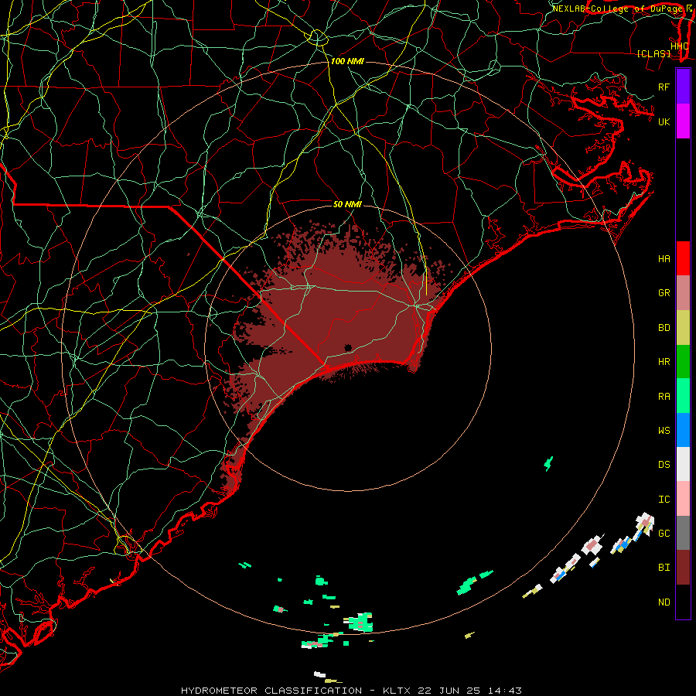696x696 pixels.
Task: Click the dark red BI legend swatch
Action: click(683, 568)
